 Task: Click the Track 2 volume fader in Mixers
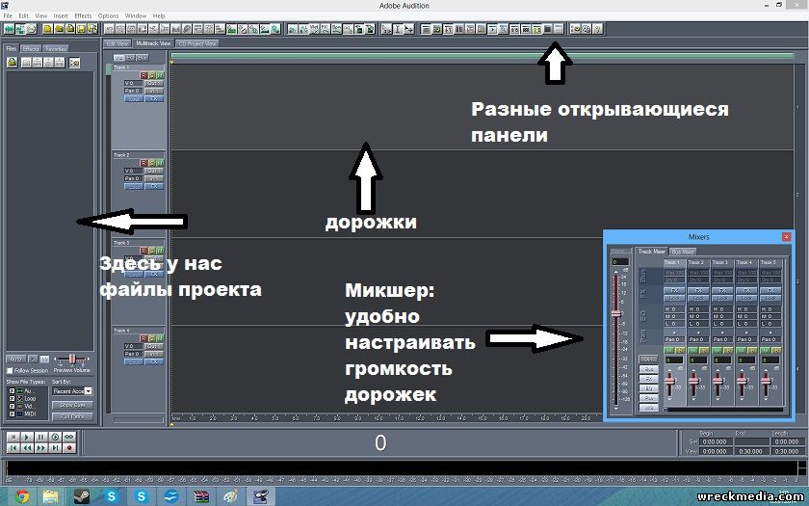694,381
